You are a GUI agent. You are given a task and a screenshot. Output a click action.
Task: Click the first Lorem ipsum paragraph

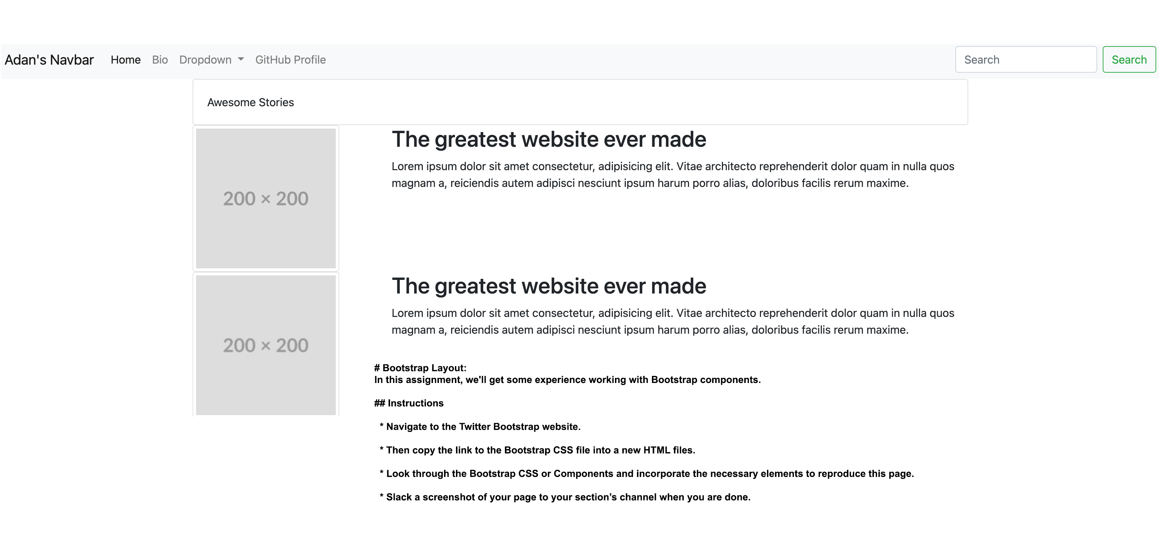(x=672, y=175)
